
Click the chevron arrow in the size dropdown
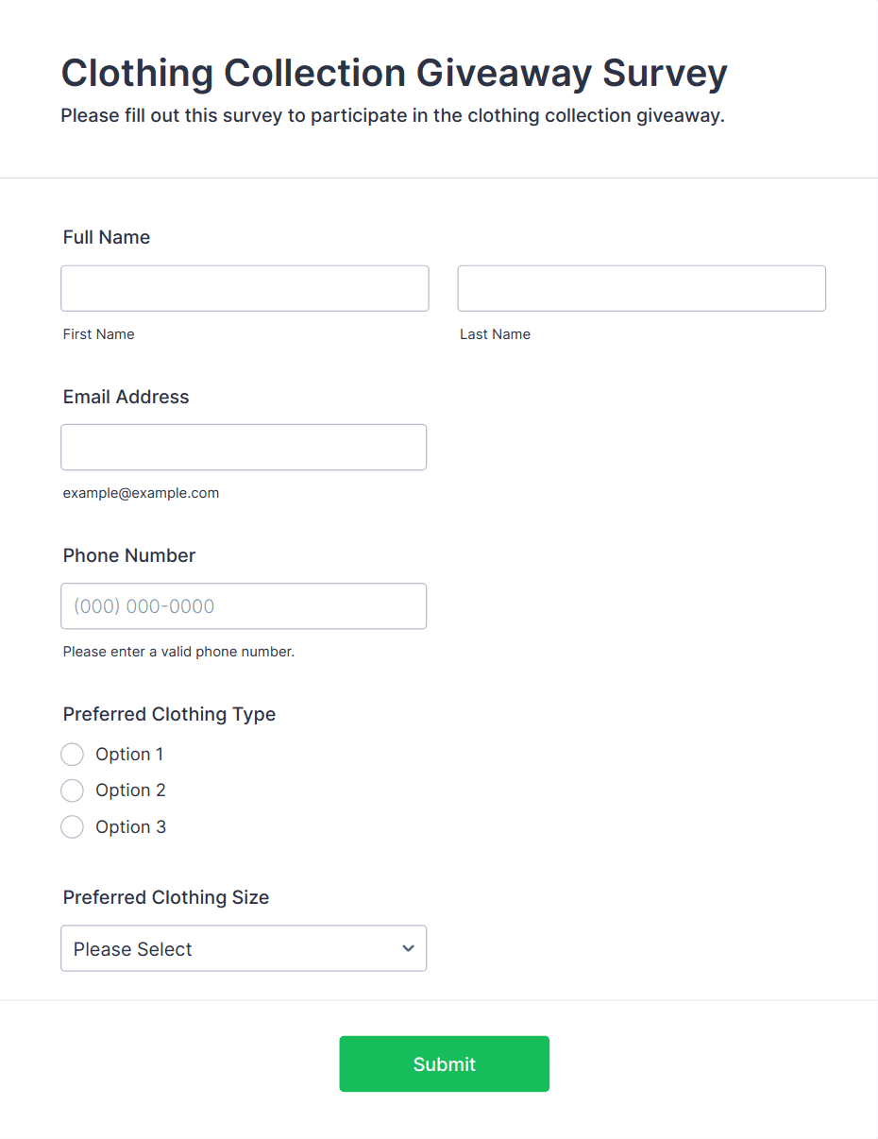pos(408,948)
